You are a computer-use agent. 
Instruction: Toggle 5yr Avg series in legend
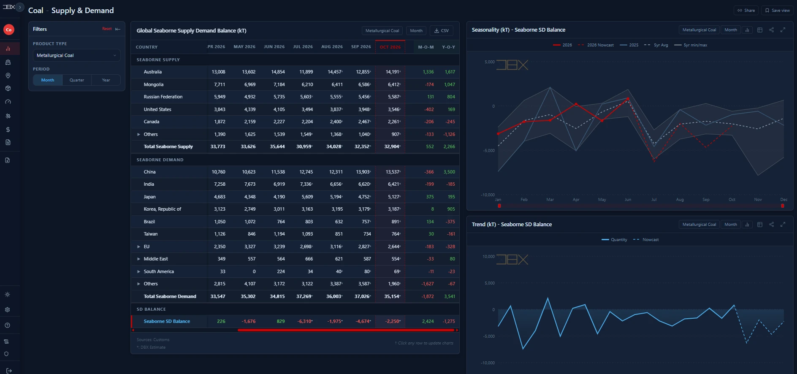coord(656,45)
